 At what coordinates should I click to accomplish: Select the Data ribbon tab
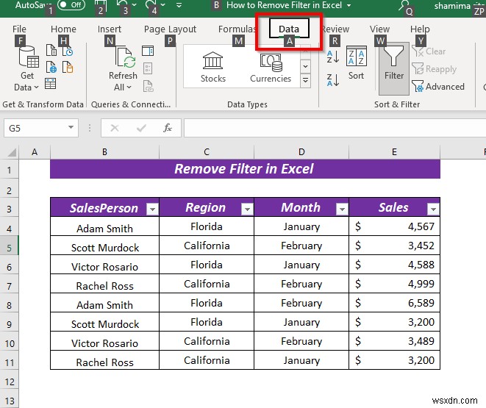click(289, 29)
